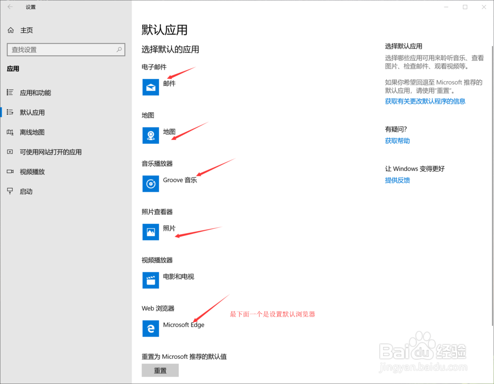This screenshot has width=494, height=384.
Task: Open the 获取帮助 link
Action: tap(397, 141)
